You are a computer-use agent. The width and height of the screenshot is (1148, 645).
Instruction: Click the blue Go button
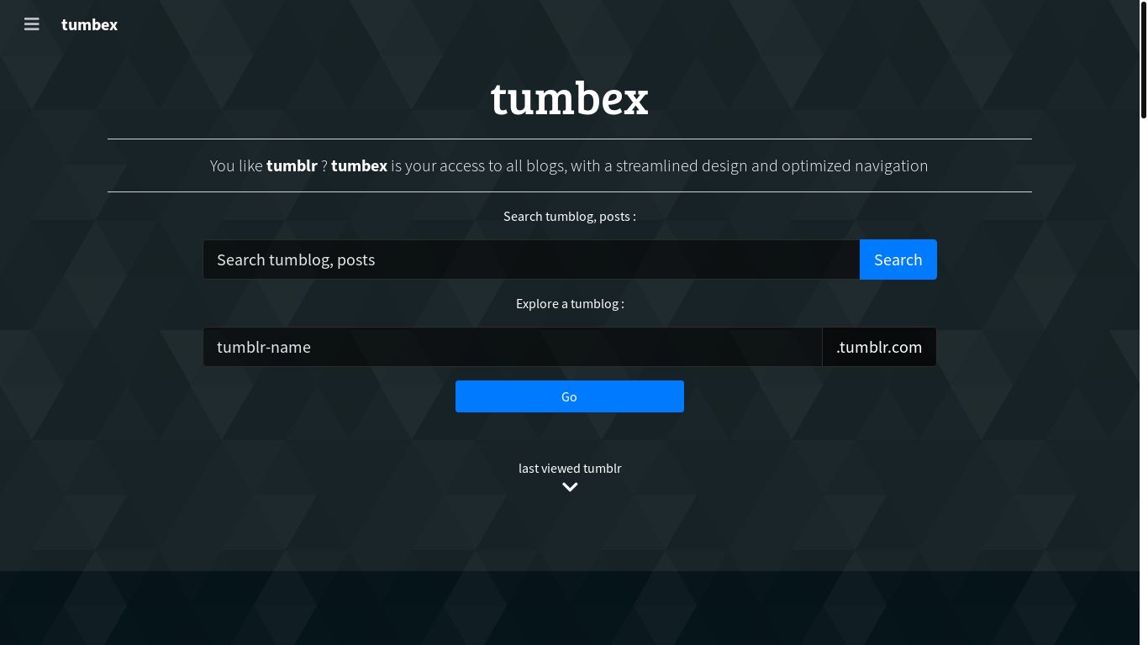[570, 396]
